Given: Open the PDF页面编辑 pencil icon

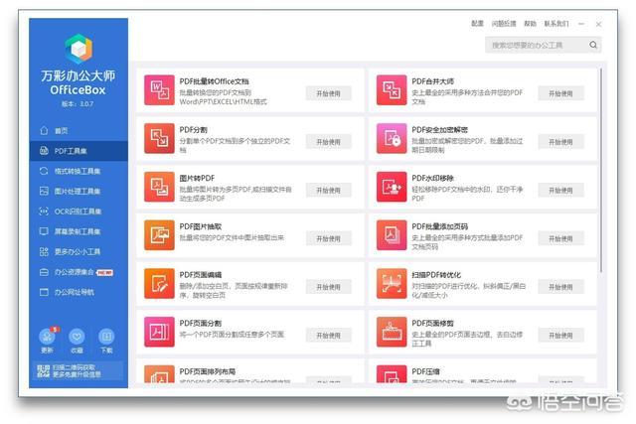Looking at the screenshot, I should (159, 283).
